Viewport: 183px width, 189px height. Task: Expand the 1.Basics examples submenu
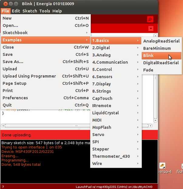click(116, 41)
